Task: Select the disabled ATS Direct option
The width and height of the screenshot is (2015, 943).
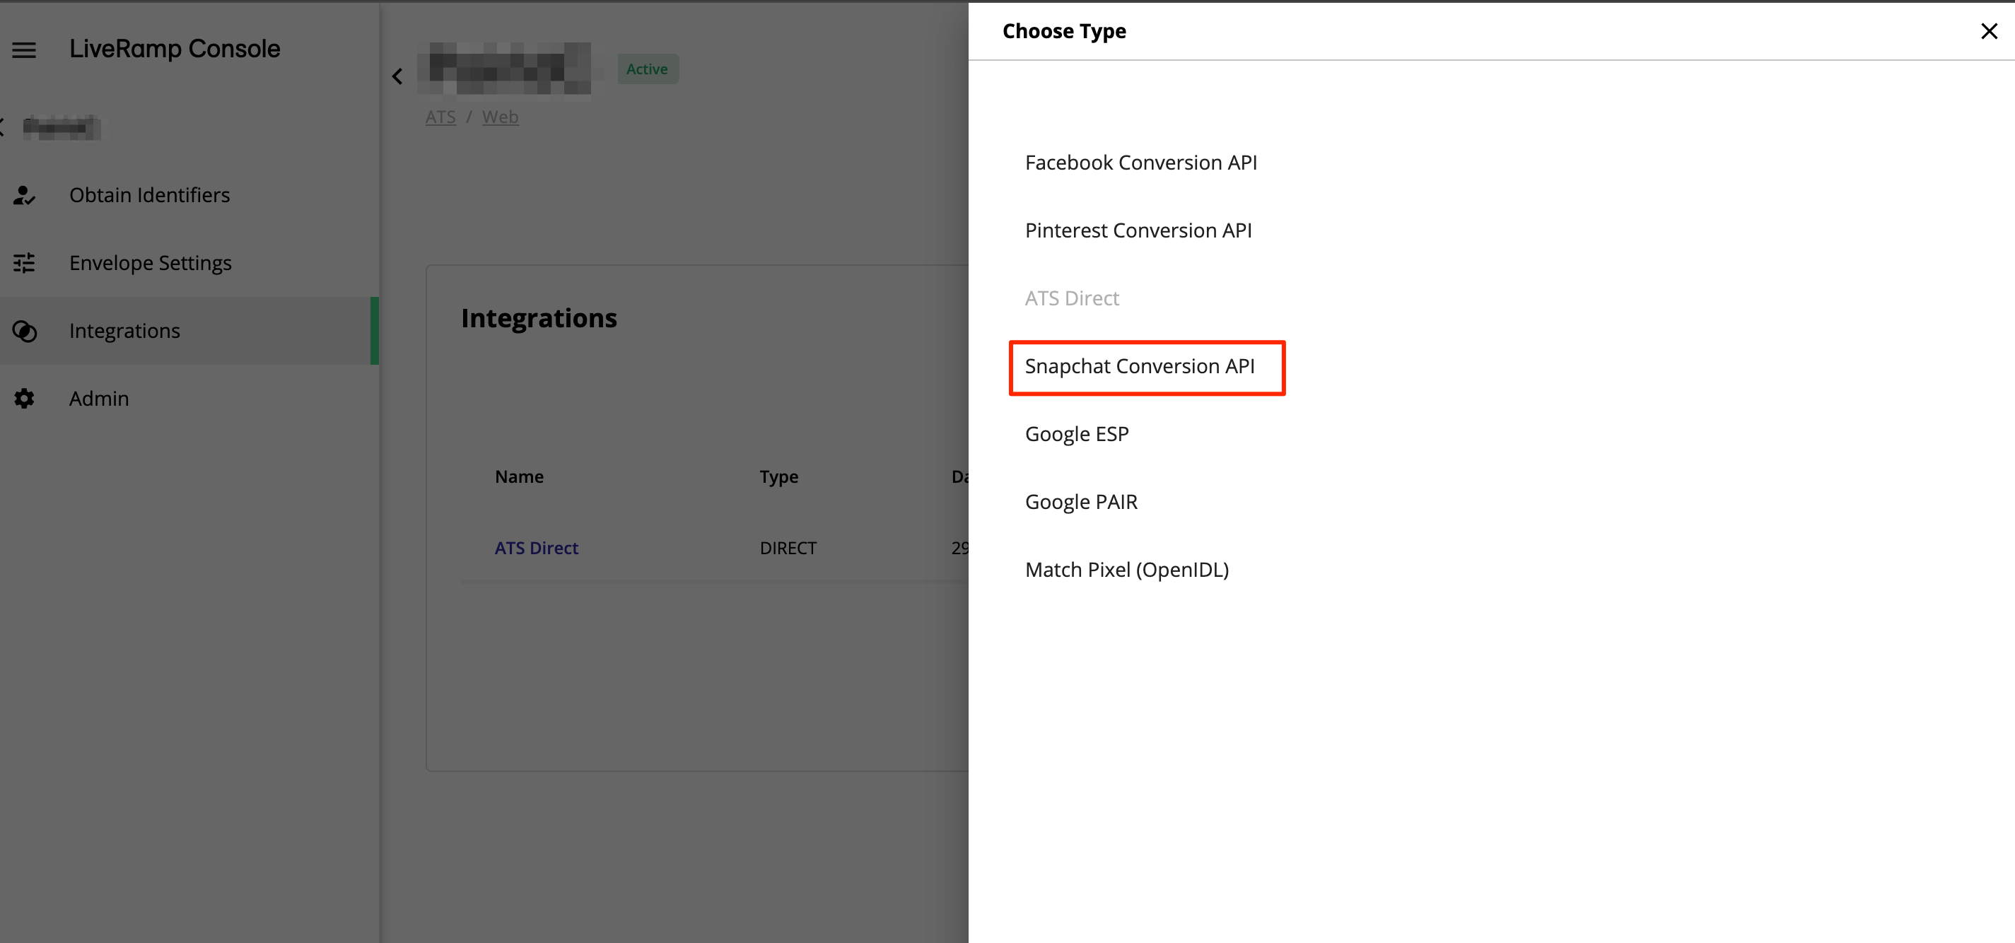Action: coord(1072,299)
